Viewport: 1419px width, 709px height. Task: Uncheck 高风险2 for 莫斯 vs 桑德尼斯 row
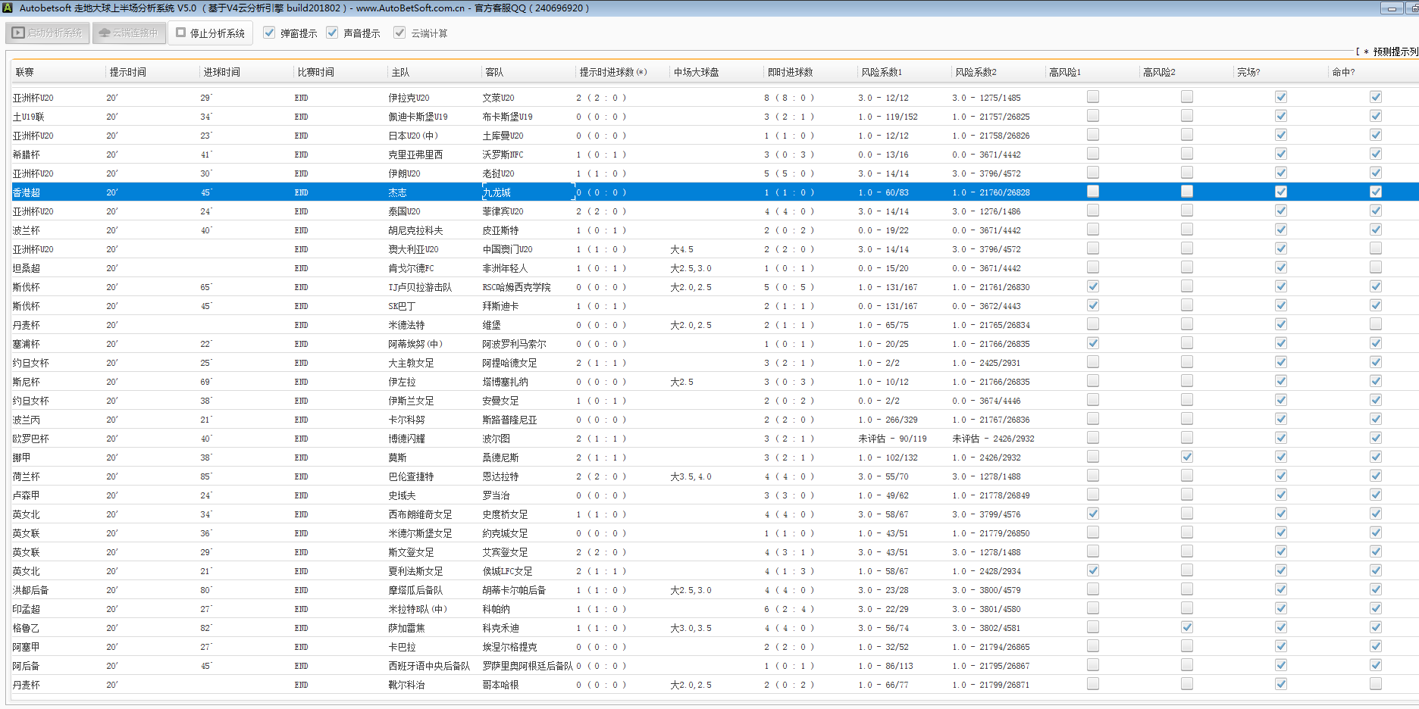pos(1186,457)
